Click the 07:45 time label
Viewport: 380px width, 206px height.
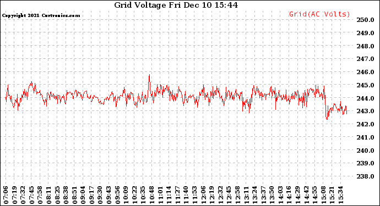tap(31, 195)
